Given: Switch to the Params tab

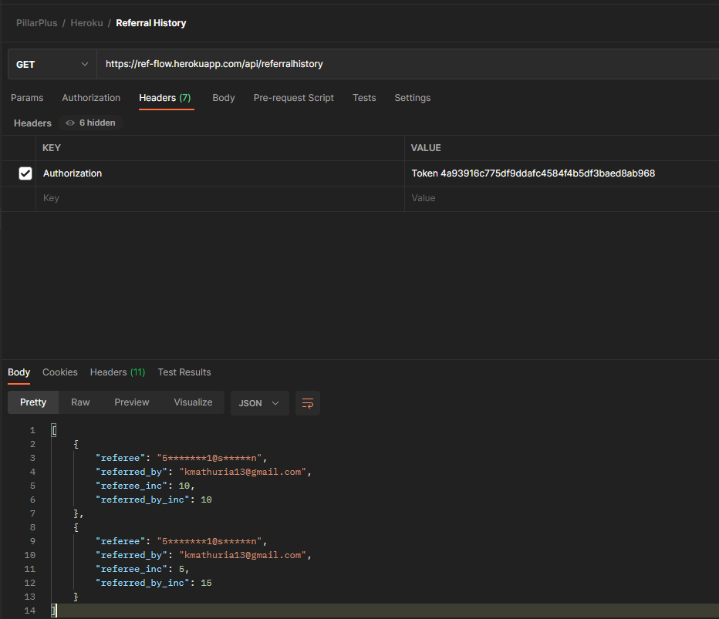Looking at the screenshot, I should pyautogui.click(x=27, y=98).
